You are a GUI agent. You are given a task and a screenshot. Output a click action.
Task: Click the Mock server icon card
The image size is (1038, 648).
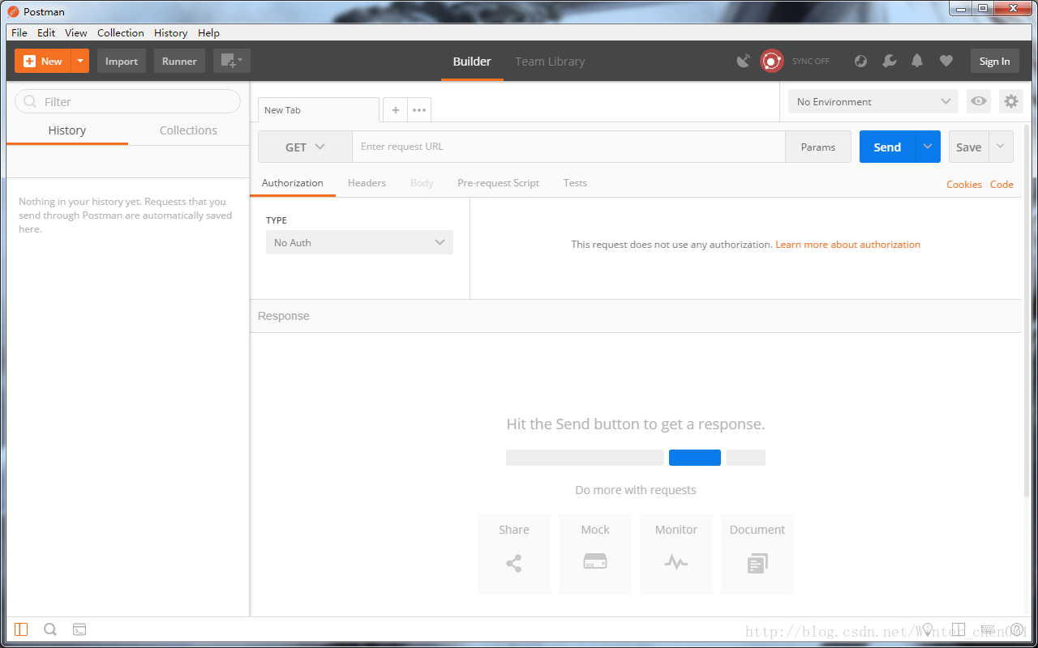[x=595, y=554]
